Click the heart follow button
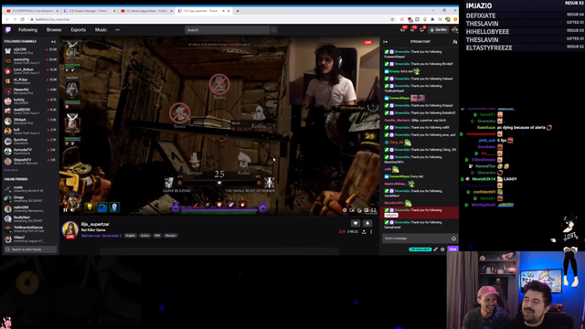The width and height of the screenshot is (585, 329). (x=356, y=223)
